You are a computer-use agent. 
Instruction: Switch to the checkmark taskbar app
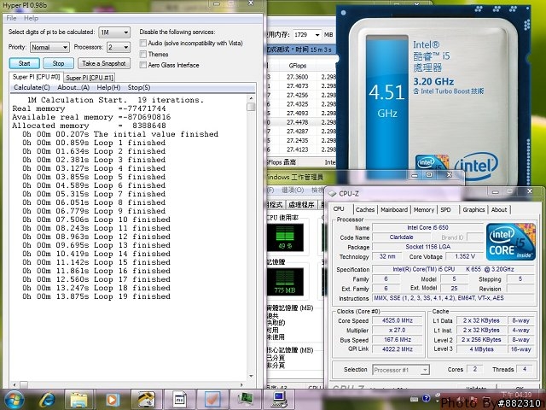[212, 400]
